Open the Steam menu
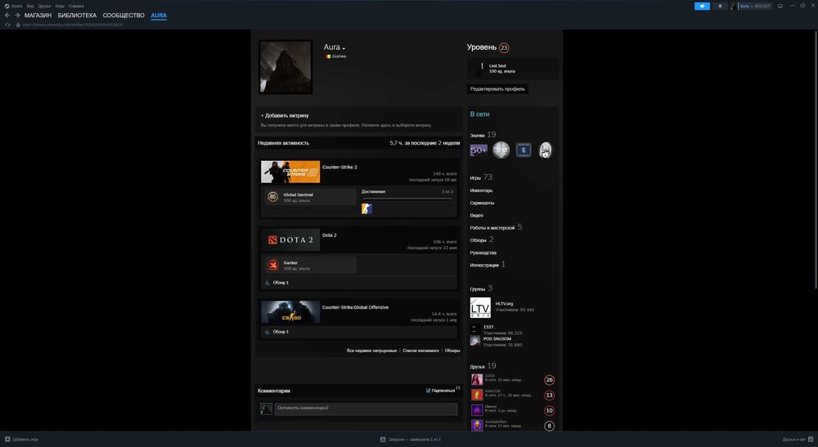The width and height of the screenshot is (818, 447). (14, 7)
